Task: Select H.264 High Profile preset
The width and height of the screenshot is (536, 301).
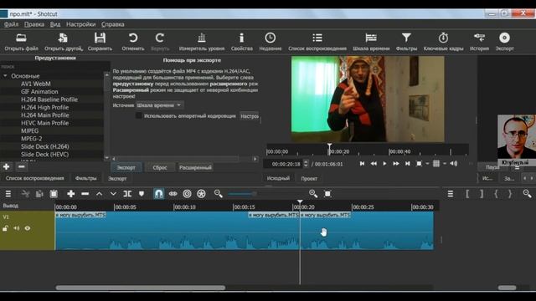Action: 44,107
